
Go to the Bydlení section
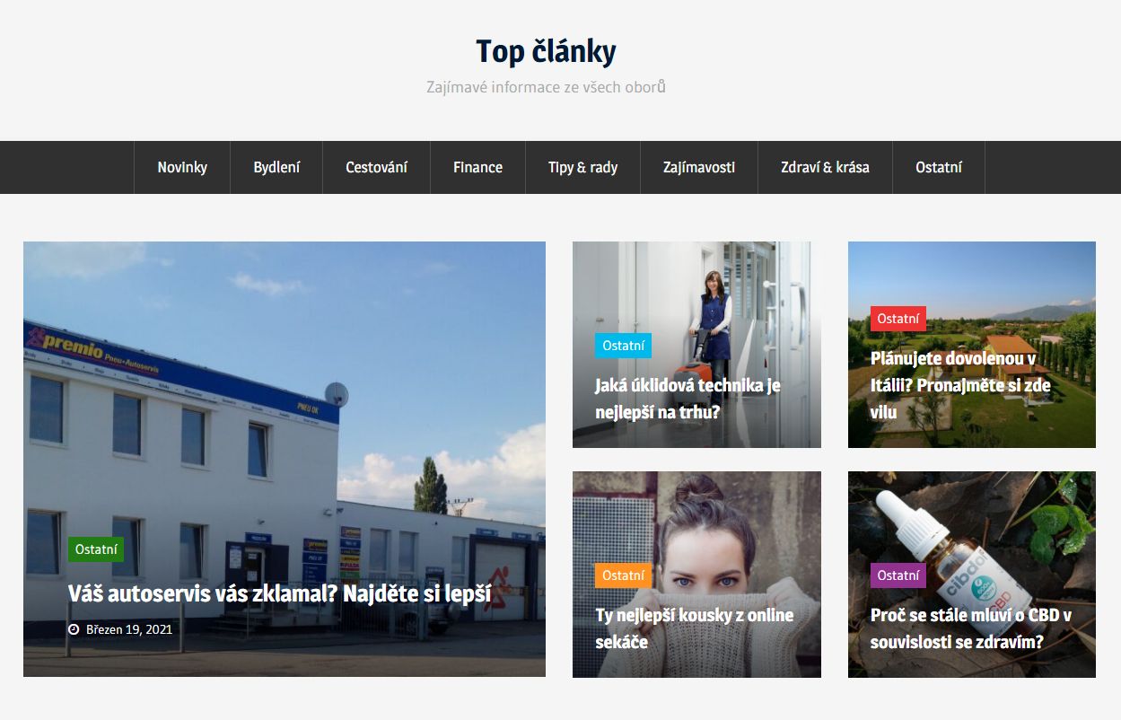[276, 167]
